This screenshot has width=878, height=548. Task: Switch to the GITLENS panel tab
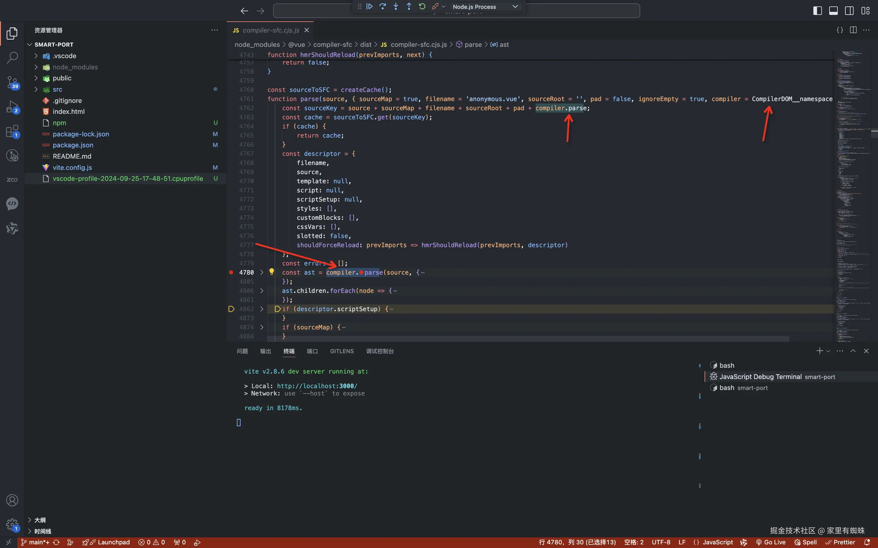point(341,351)
